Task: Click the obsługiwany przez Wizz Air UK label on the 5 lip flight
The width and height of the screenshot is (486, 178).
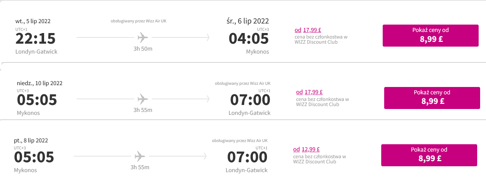Action: pyautogui.click(x=139, y=21)
